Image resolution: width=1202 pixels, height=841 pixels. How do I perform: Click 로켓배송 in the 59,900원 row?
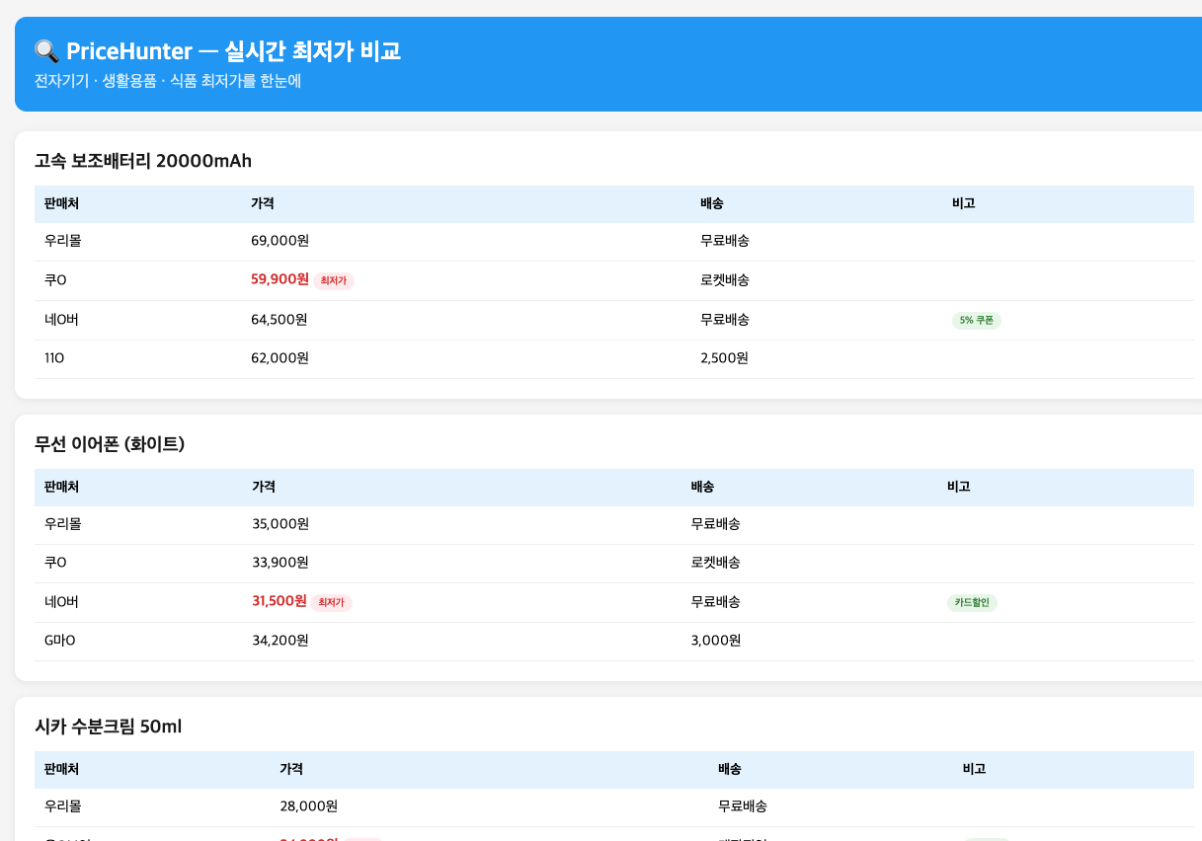click(x=725, y=280)
